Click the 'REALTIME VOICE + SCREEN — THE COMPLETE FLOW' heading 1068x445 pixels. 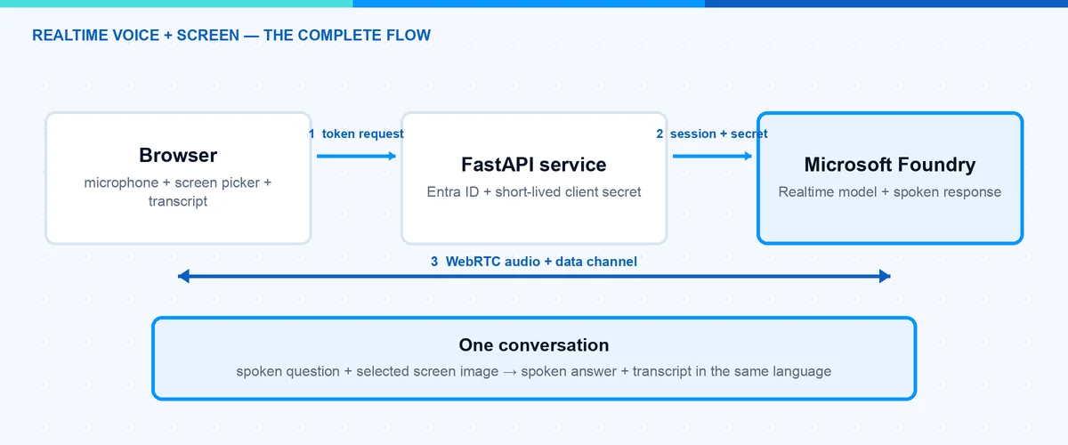point(231,36)
